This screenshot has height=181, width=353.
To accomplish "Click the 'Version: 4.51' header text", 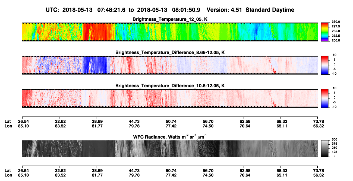I will pos(224,10).
